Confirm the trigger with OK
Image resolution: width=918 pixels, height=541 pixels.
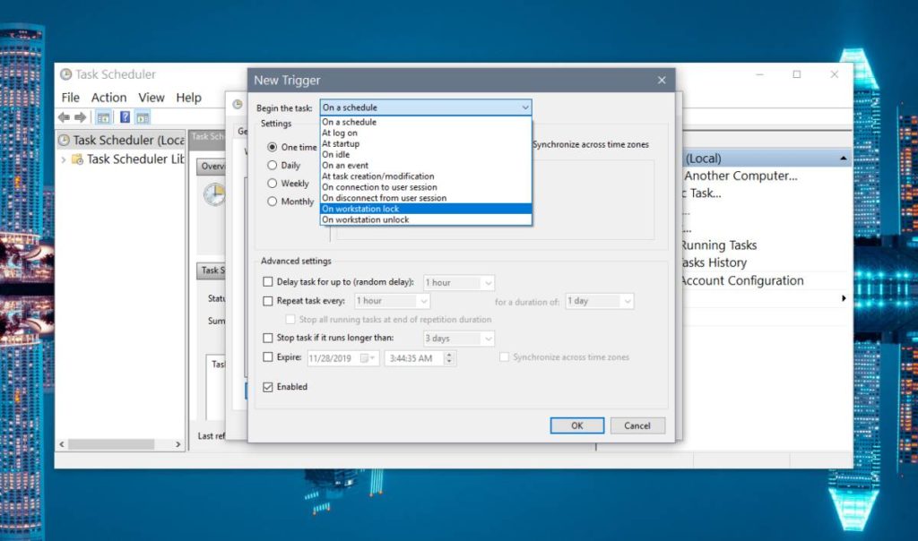[576, 425]
